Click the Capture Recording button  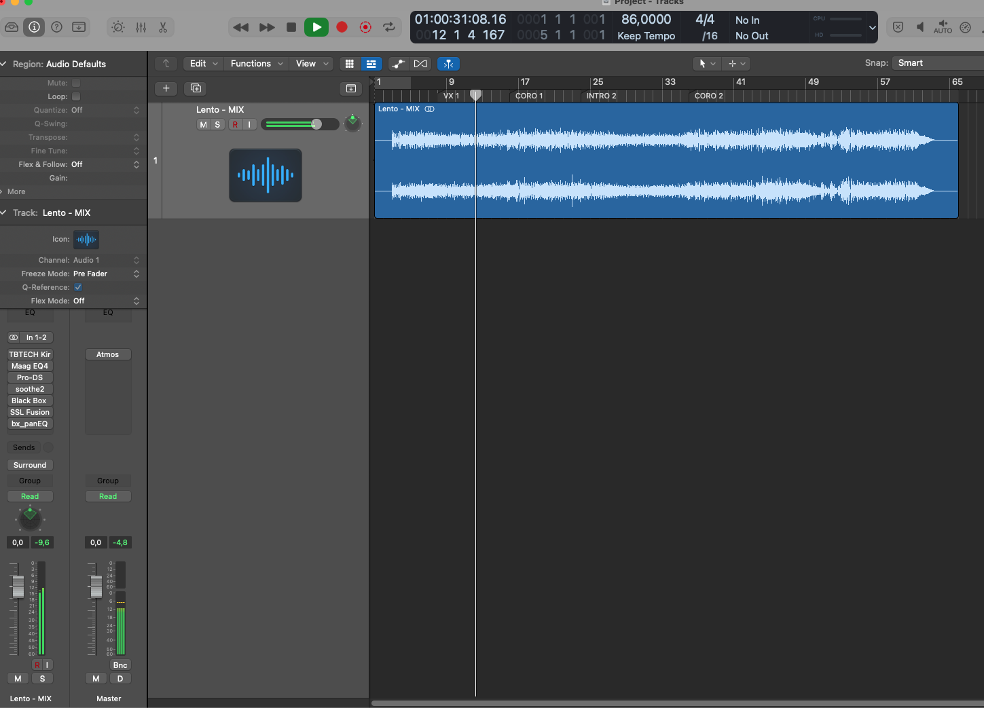tap(365, 27)
